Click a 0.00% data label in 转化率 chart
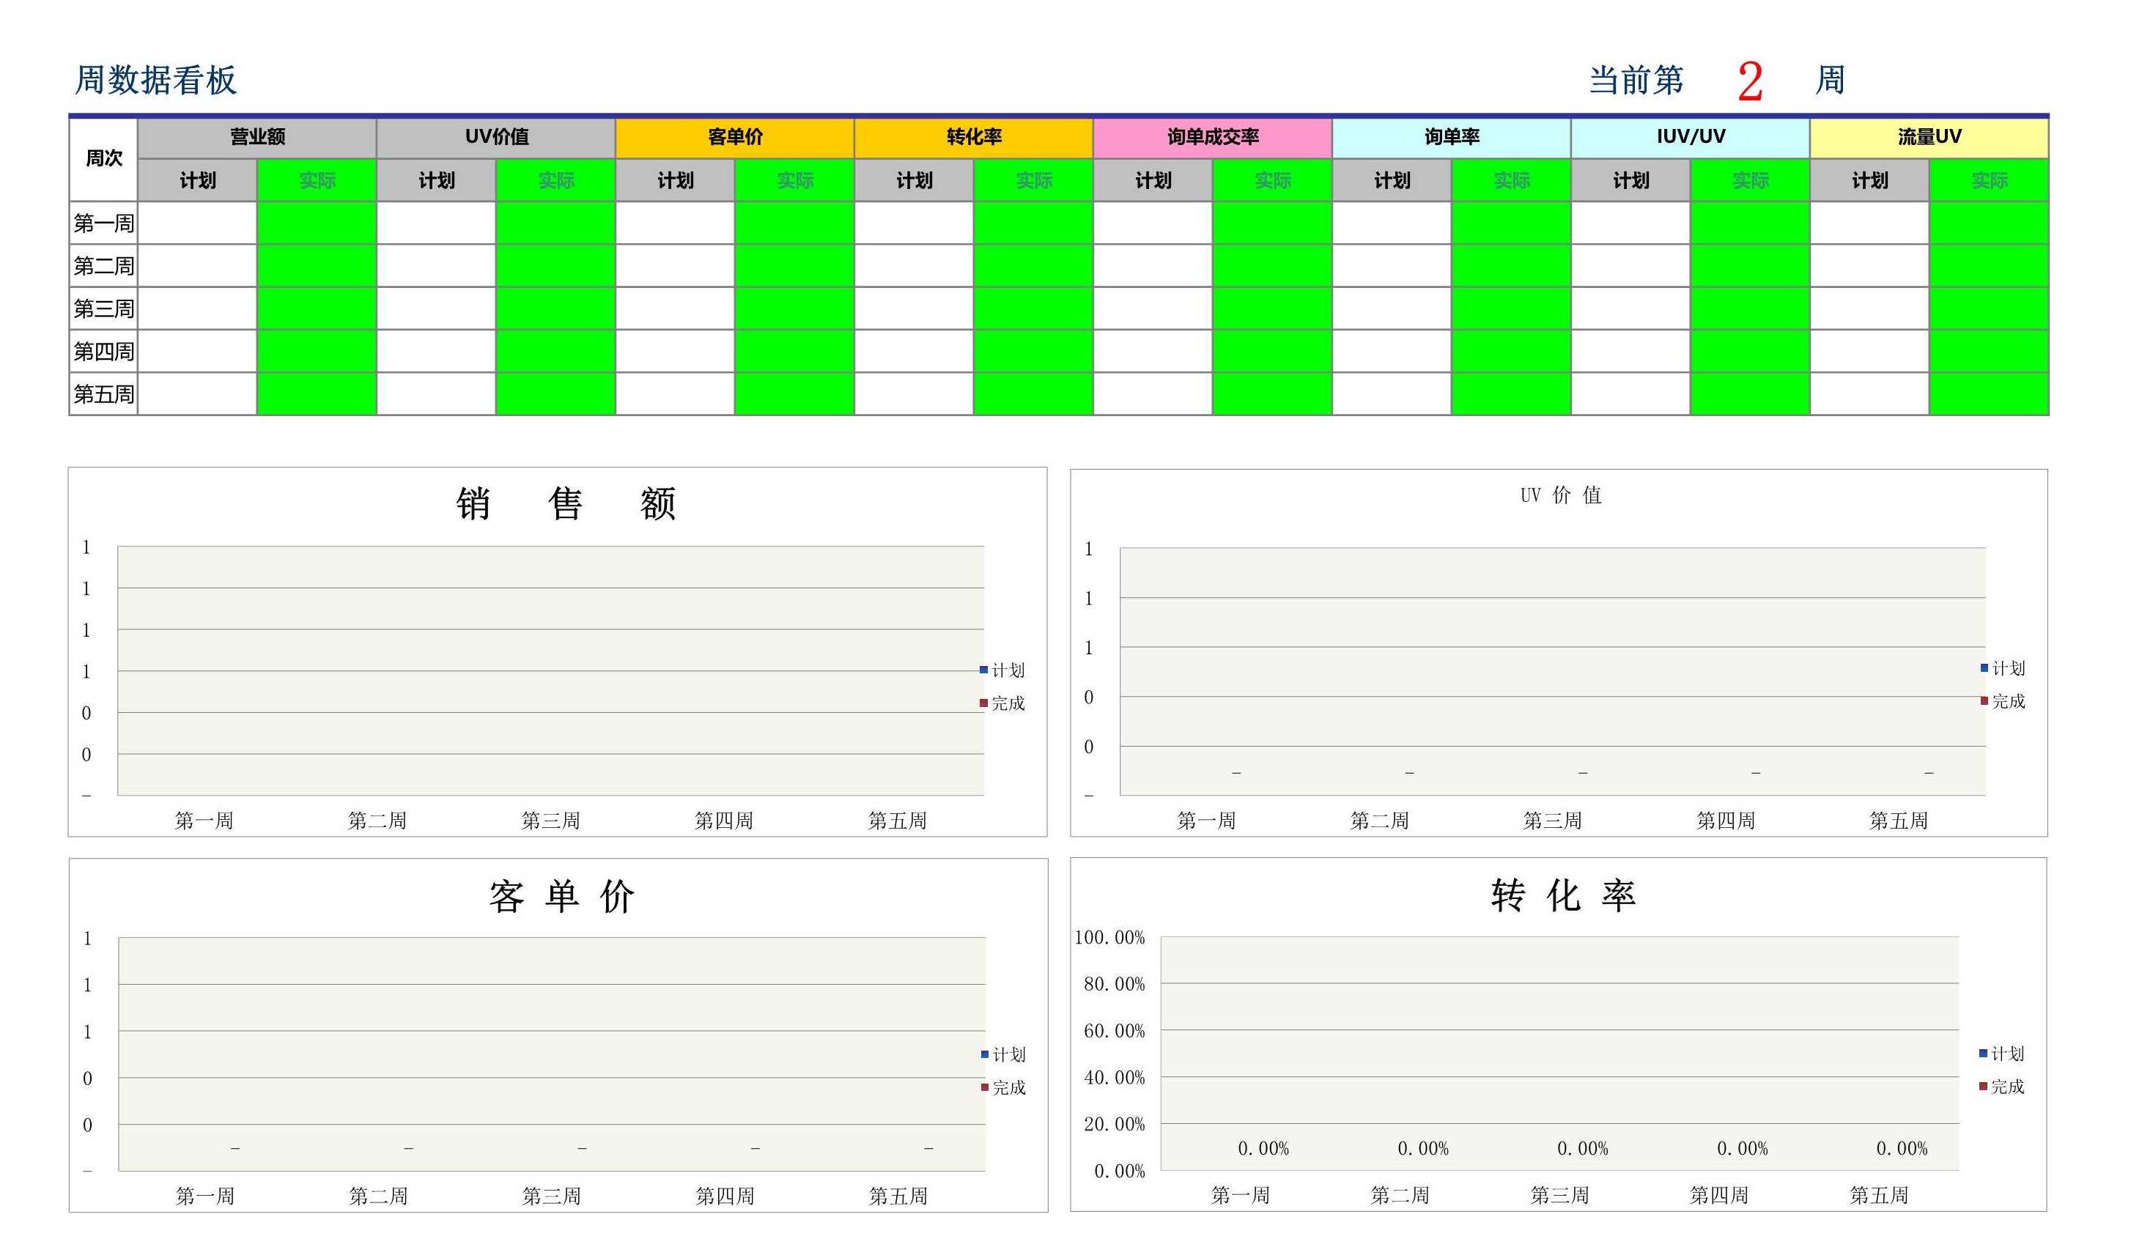The image size is (2131, 1236). coord(1264,1149)
